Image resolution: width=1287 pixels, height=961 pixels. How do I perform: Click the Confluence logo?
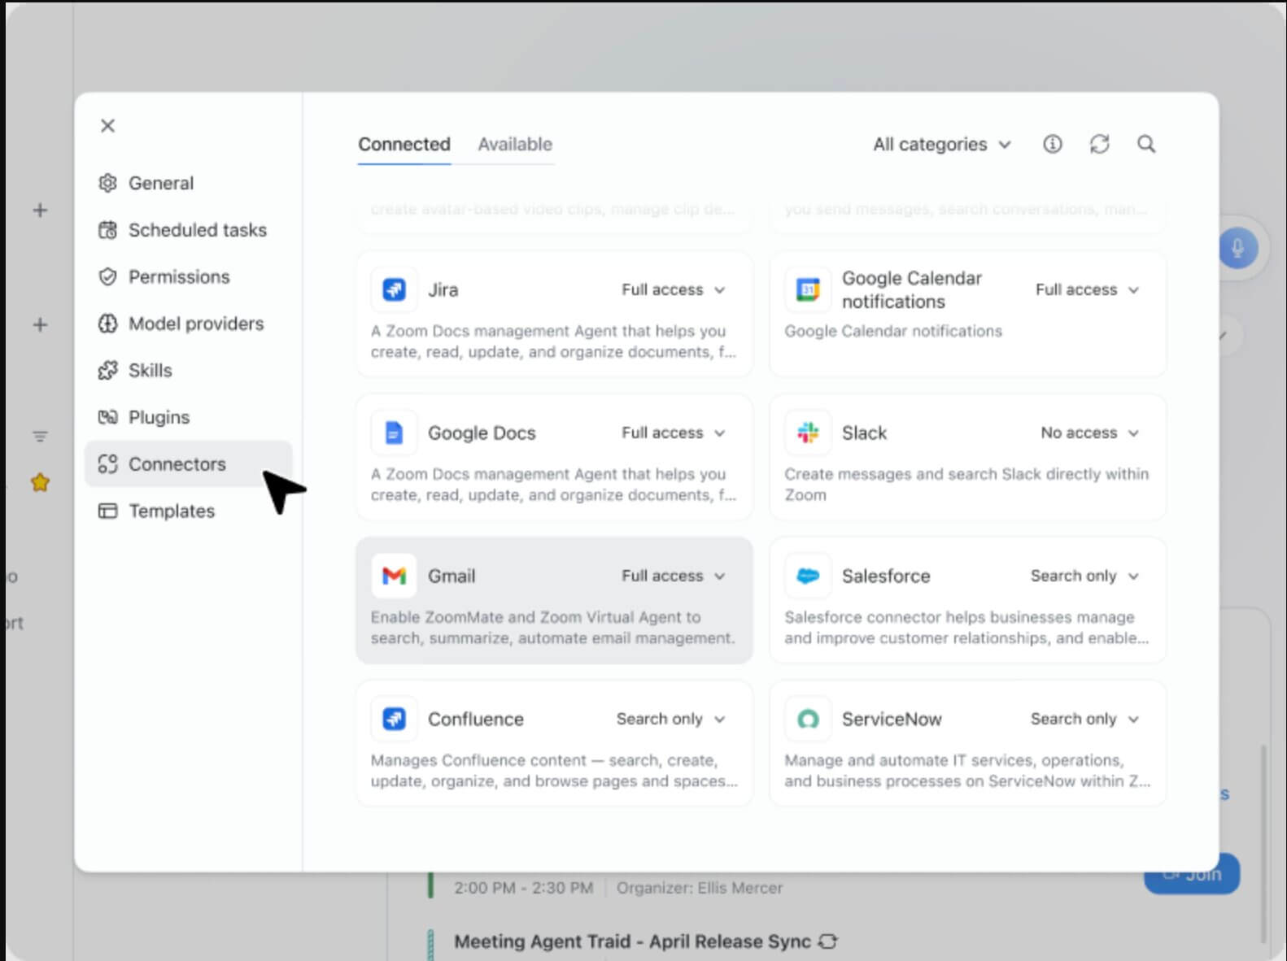pos(394,719)
